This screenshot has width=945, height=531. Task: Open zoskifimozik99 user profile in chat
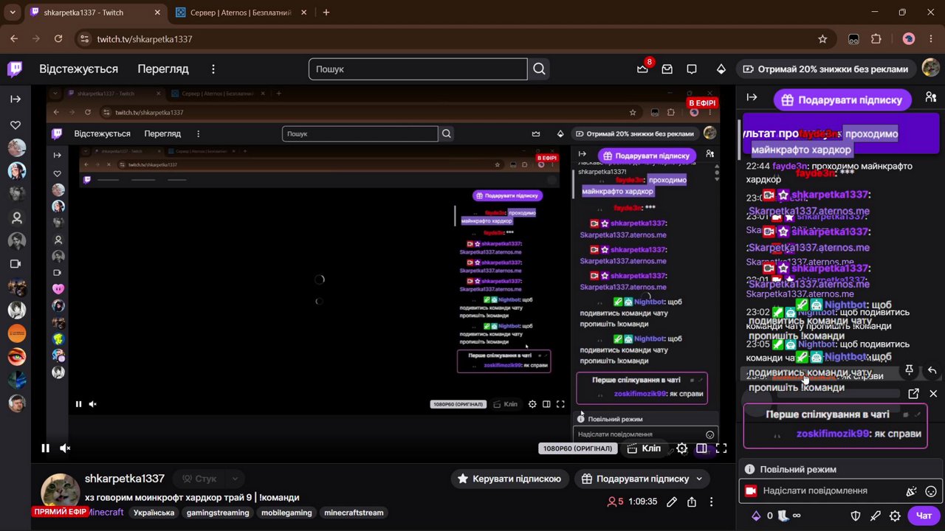tap(833, 434)
